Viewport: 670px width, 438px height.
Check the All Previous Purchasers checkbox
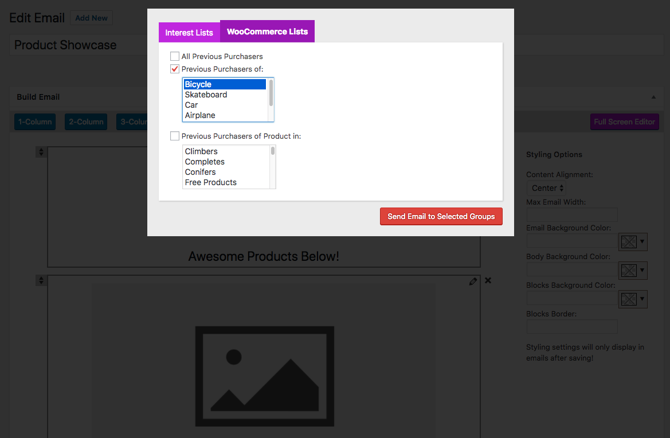175,56
